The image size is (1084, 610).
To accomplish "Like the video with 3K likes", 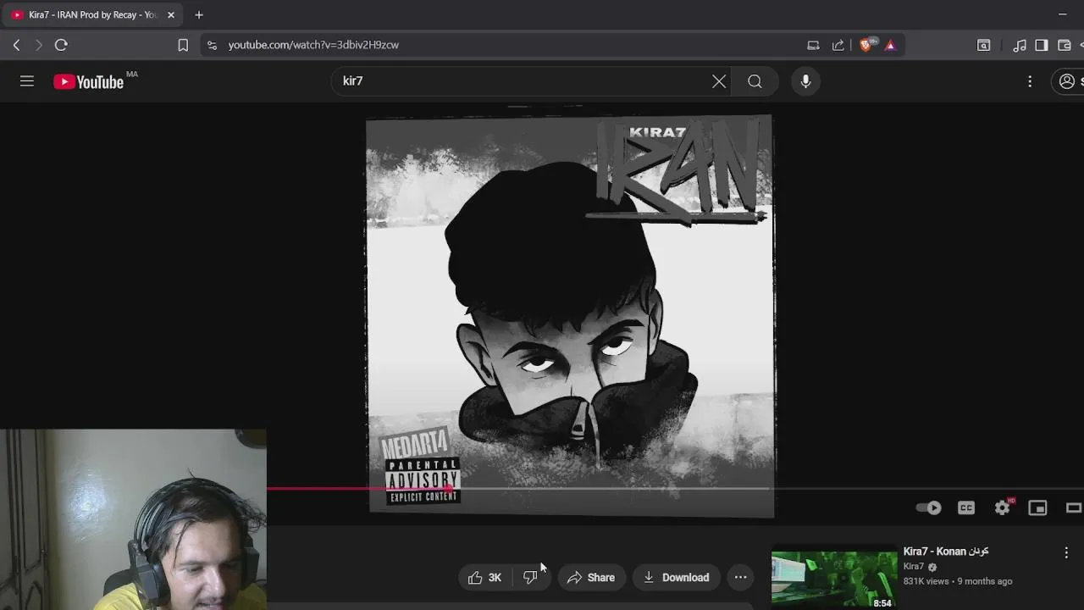I will (x=485, y=578).
